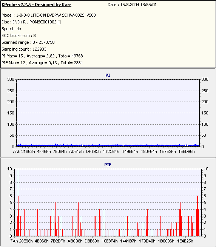Click the 179D40h label on PIF x-axis
The width and height of the screenshot is (216, 247).
pyautogui.click(x=147, y=241)
